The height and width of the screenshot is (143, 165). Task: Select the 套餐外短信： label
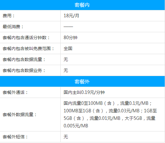(x=15, y=137)
